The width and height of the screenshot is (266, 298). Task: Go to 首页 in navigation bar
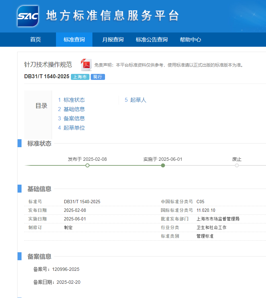pos(35,40)
